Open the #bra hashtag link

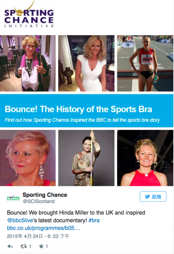coord(94,220)
